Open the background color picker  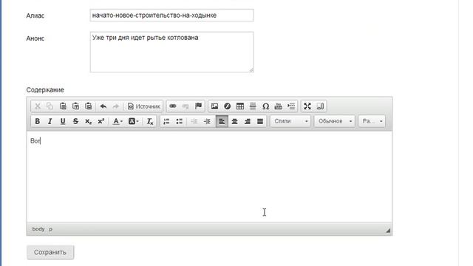tap(134, 121)
